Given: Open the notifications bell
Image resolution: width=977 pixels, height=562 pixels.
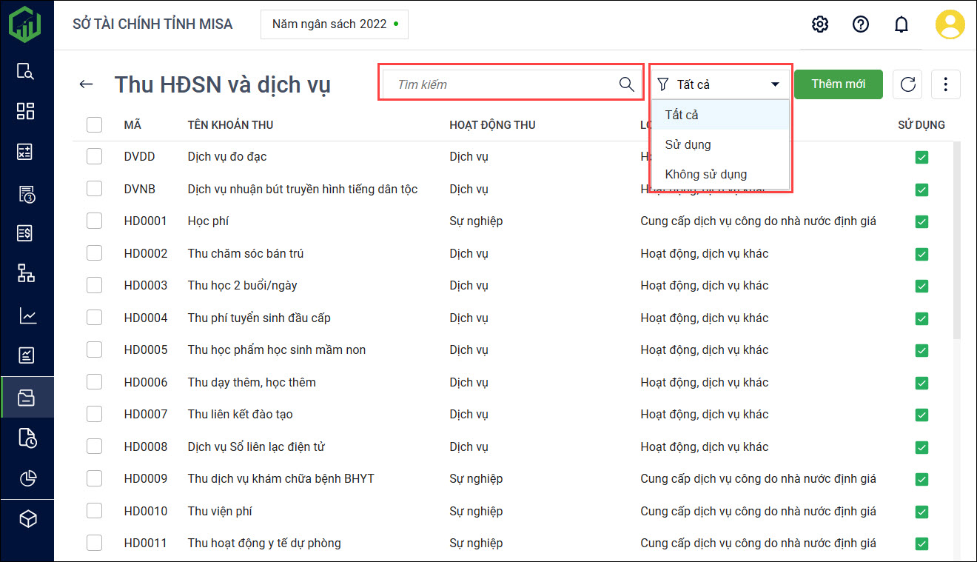Looking at the screenshot, I should (x=901, y=24).
